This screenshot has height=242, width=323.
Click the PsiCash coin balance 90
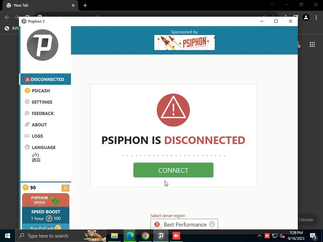[x=29, y=187]
